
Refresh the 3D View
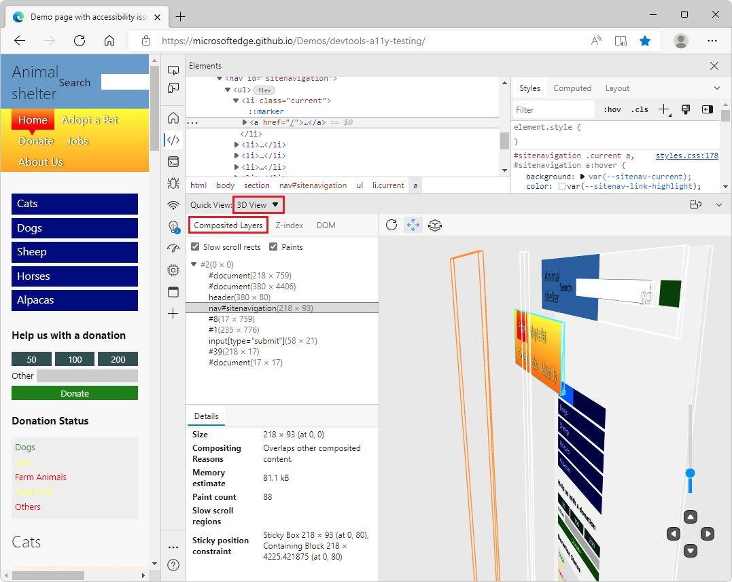(x=391, y=225)
